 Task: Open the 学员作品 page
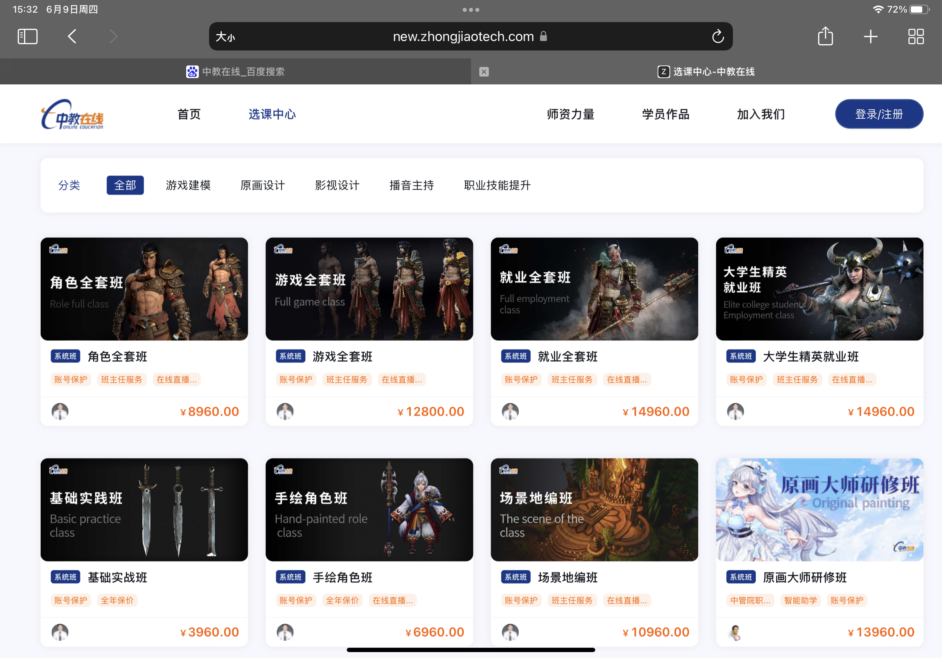tap(665, 114)
